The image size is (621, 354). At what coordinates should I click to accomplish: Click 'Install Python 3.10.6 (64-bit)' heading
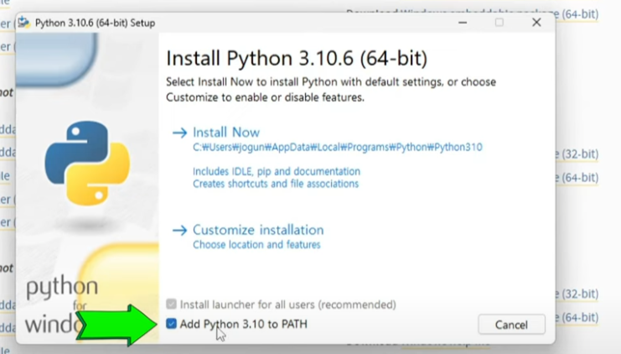tap(297, 58)
